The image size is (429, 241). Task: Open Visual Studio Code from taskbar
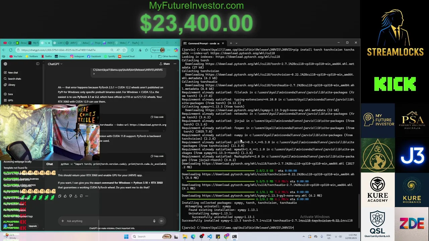[209, 237]
